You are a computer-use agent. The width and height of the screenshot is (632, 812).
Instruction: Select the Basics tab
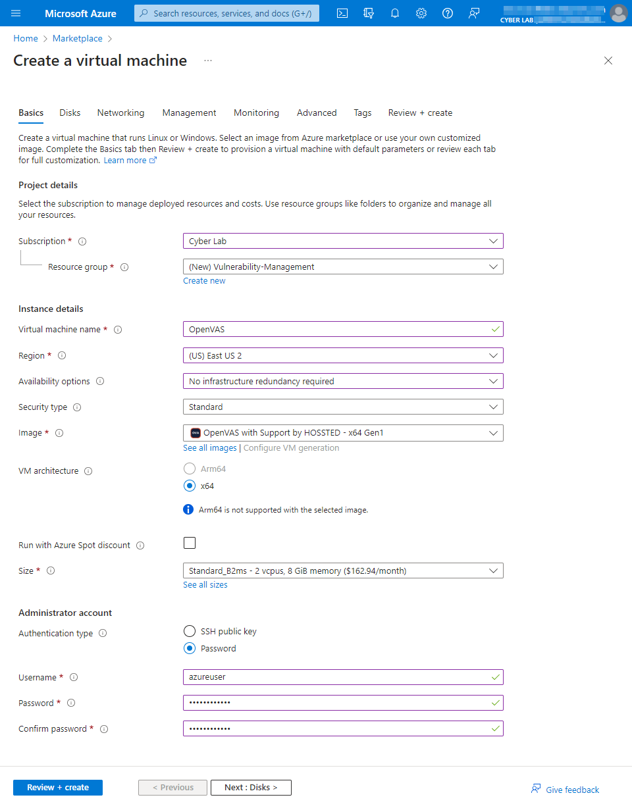[31, 113]
